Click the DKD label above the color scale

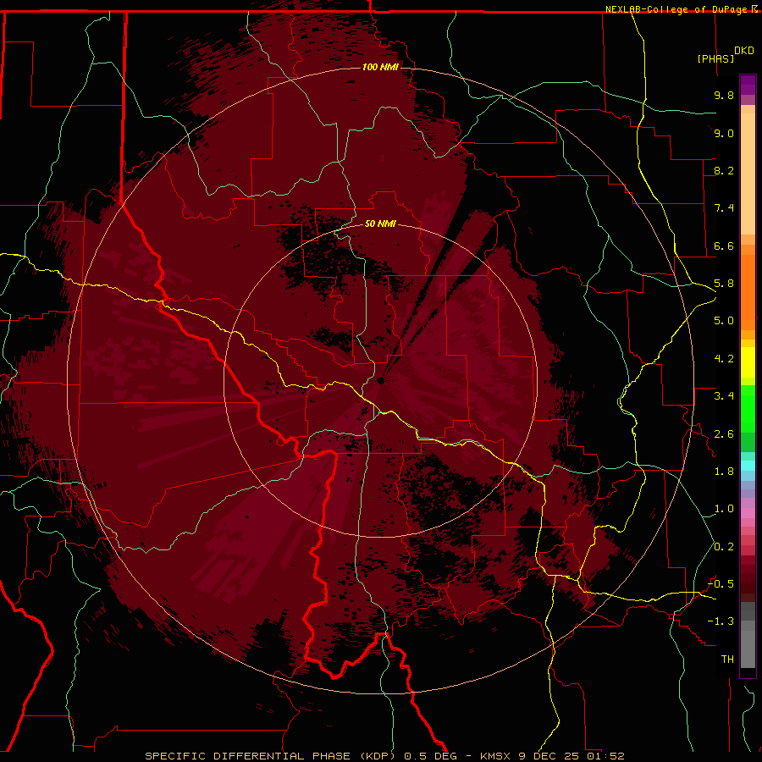pos(744,51)
